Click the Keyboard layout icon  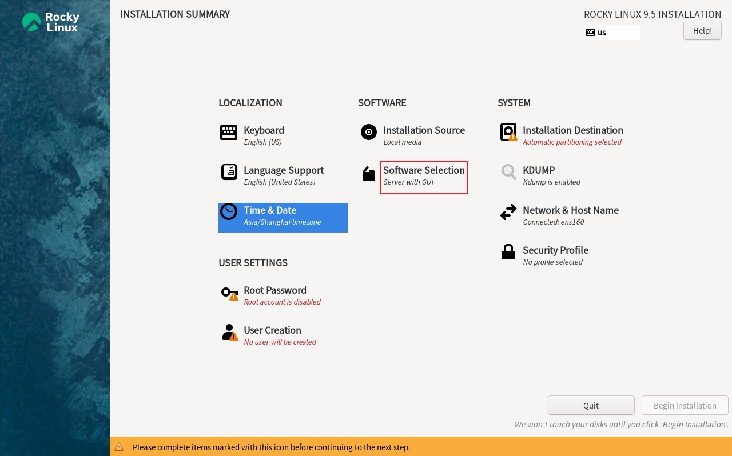(229, 133)
